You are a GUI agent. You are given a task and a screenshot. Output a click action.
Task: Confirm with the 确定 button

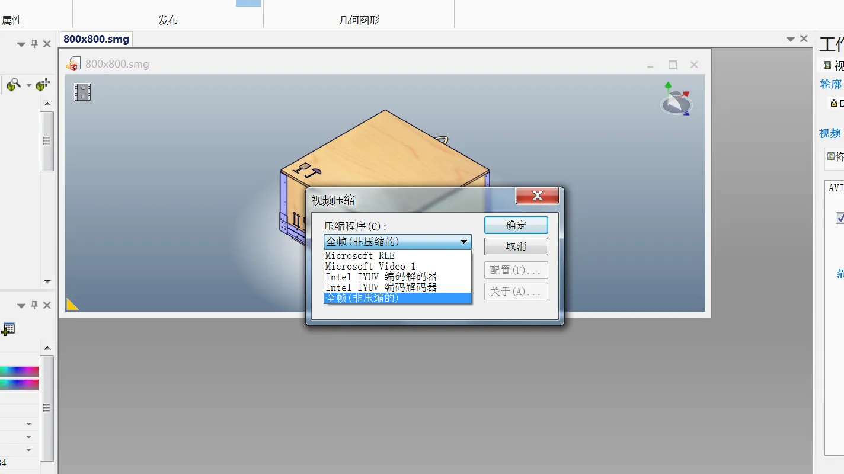click(x=516, y=225)
